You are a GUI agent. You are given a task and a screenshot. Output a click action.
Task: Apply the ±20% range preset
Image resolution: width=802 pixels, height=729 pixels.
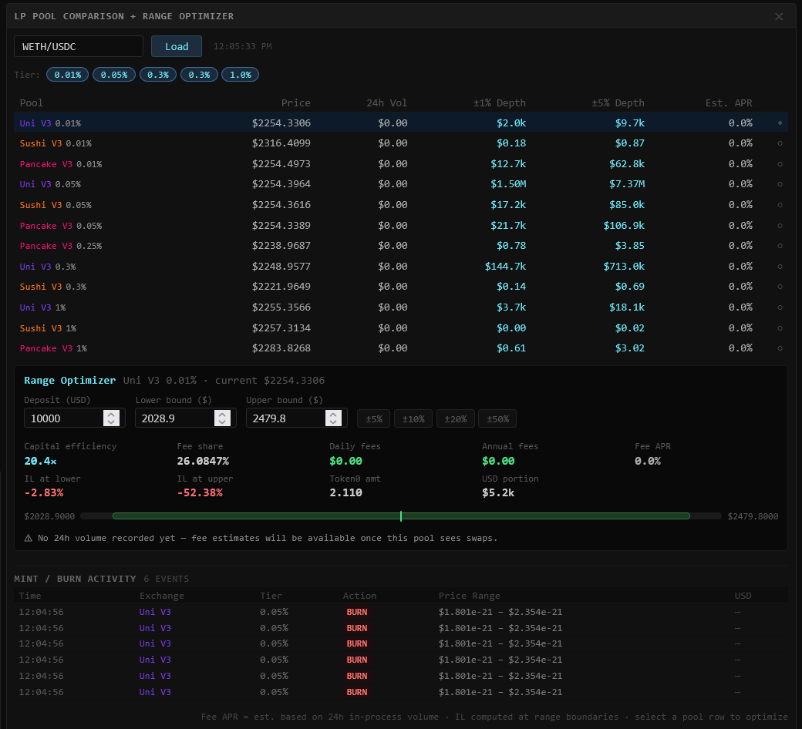coord(455,418)
